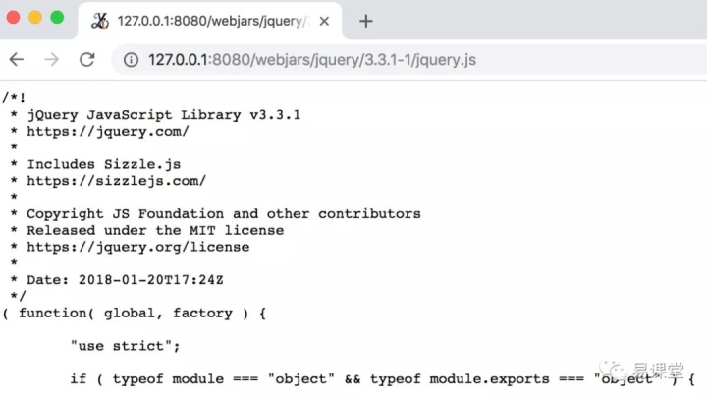View site information icon in address bar
This screenshot has width=707, height=402.
coord(131,60)
